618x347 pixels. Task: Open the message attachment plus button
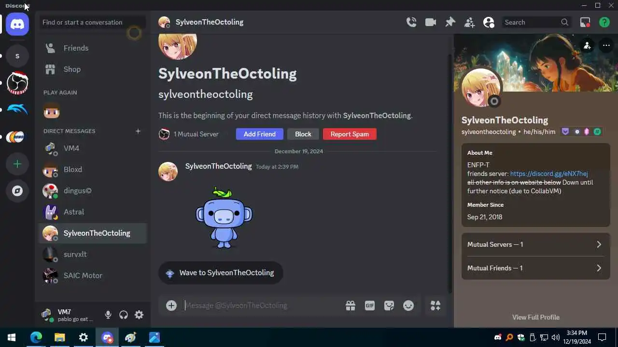(x=171, y=306)
